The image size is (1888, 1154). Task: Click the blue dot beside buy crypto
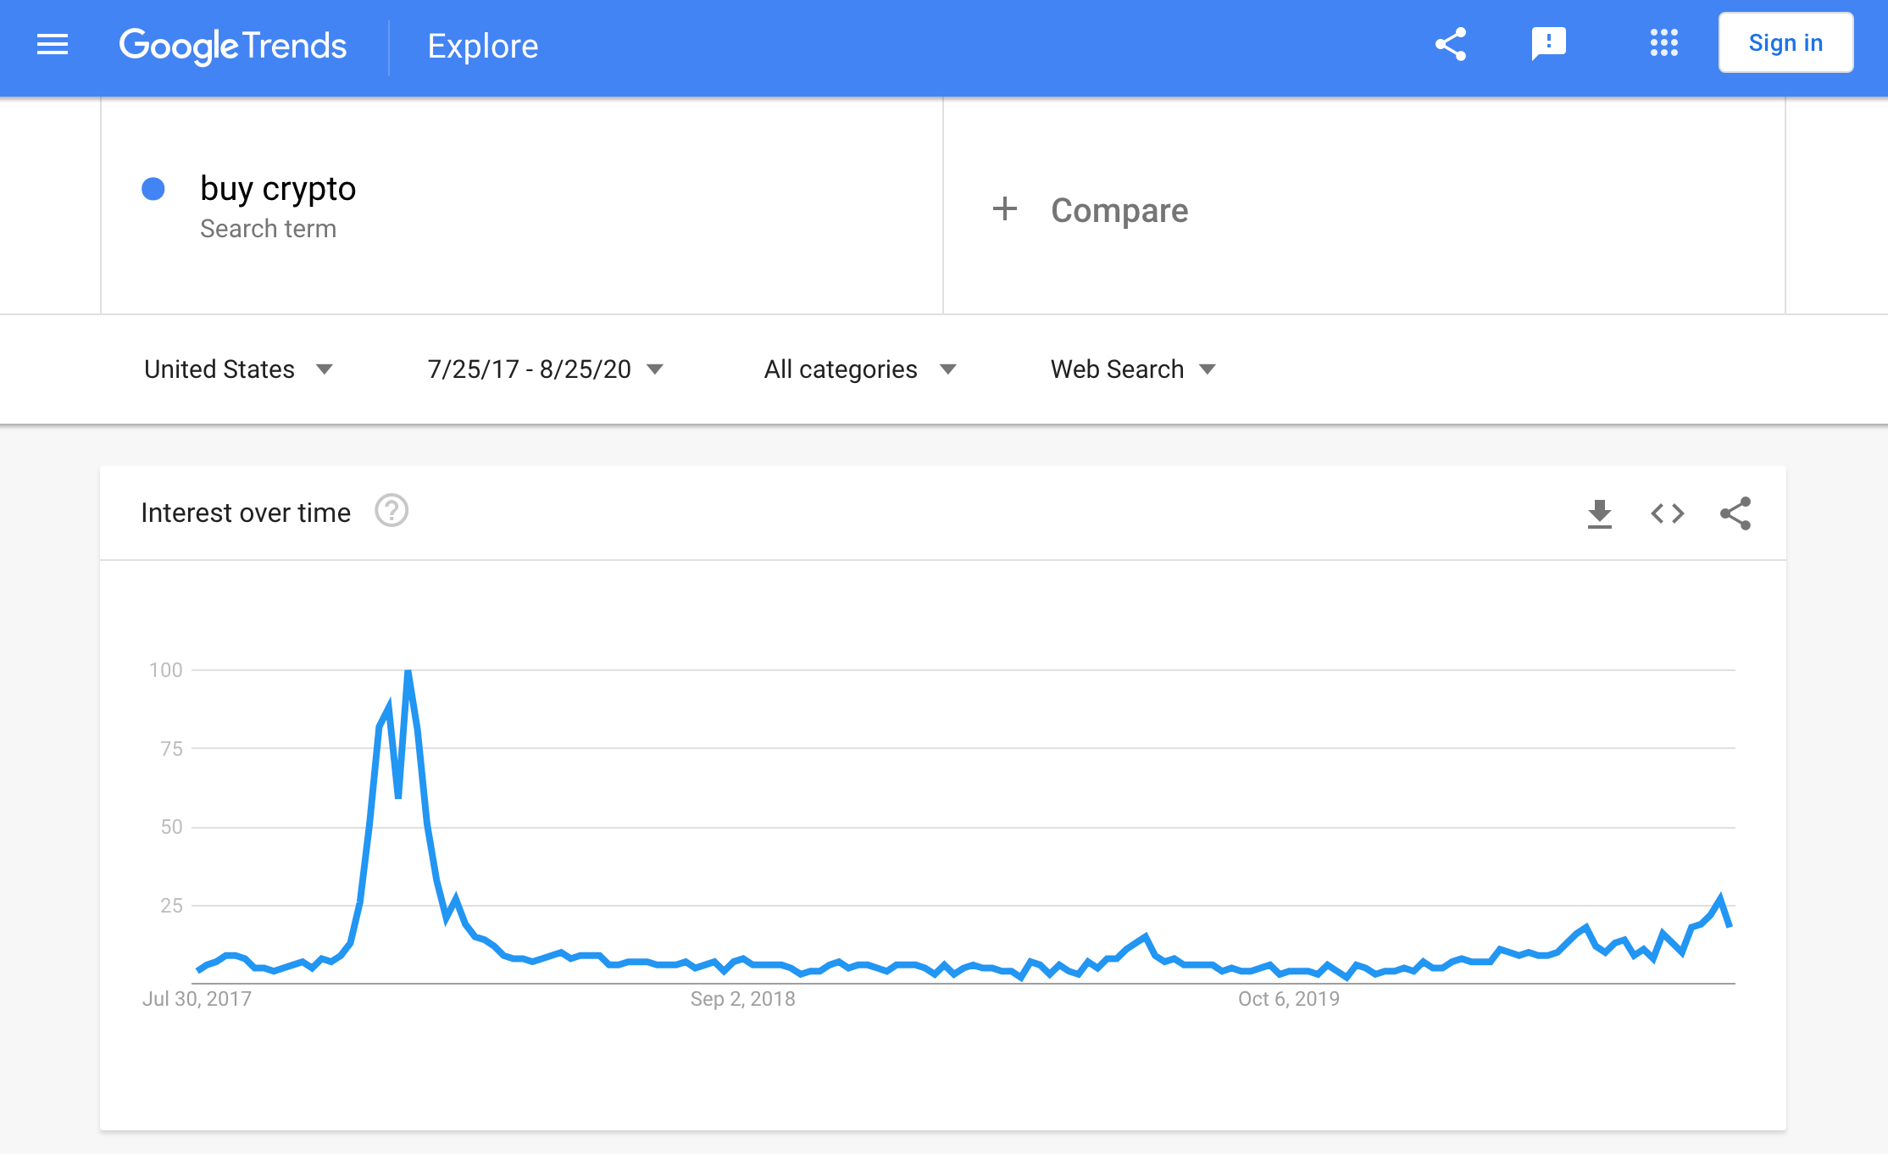[153, 189]
